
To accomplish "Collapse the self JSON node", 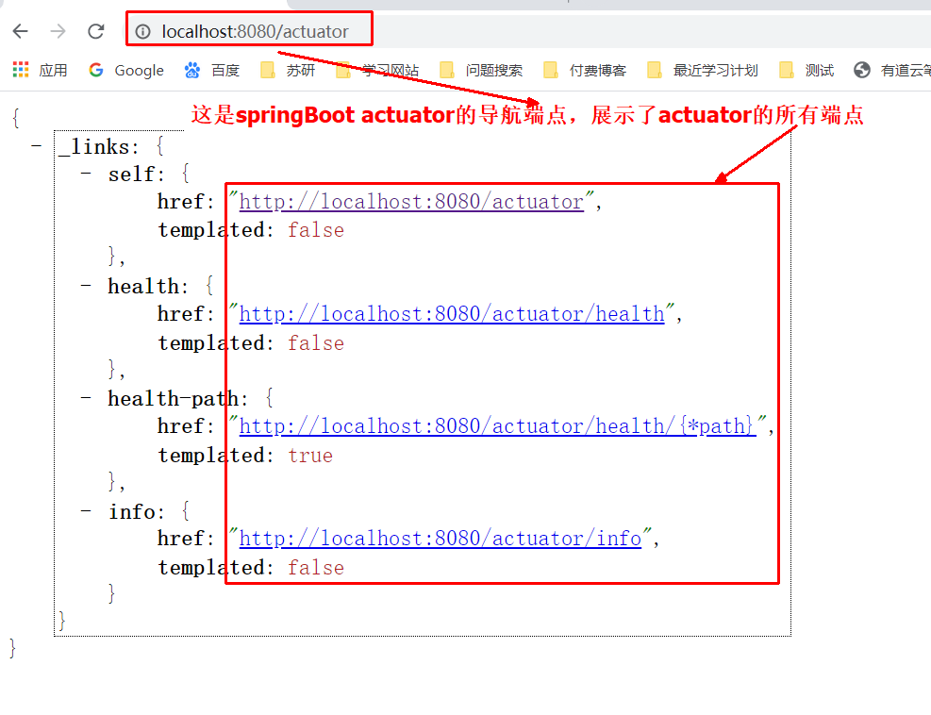I will [x=86, y=174].
